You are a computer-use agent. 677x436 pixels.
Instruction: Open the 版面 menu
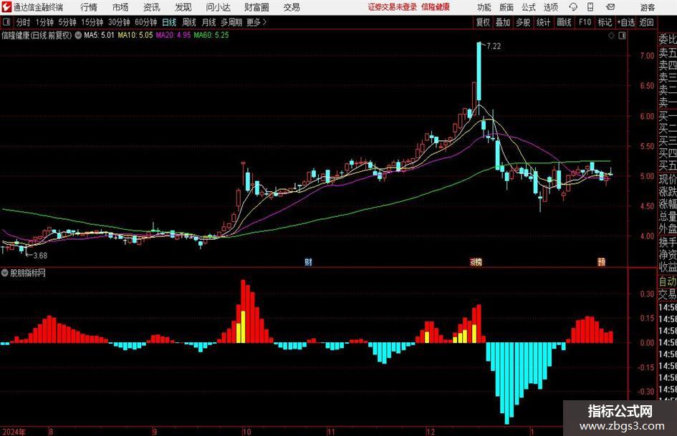(x=506, y=7)
